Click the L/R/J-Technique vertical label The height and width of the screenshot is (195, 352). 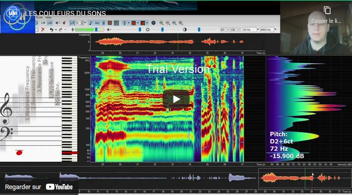(51, 80)
